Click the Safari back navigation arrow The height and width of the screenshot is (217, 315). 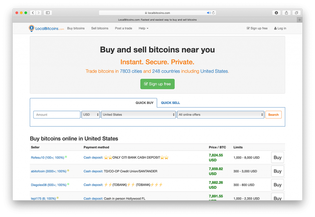coord(33,13)
